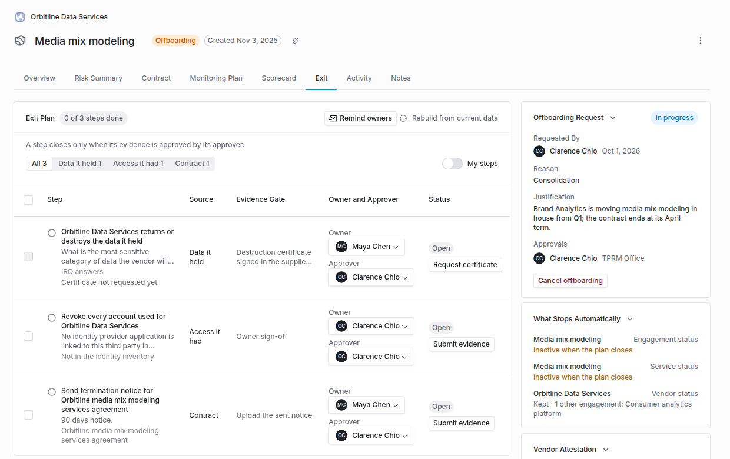Screen dimensions: 730x459
Task: Collapse the Offboarding Request section
Action: (613, 118)
